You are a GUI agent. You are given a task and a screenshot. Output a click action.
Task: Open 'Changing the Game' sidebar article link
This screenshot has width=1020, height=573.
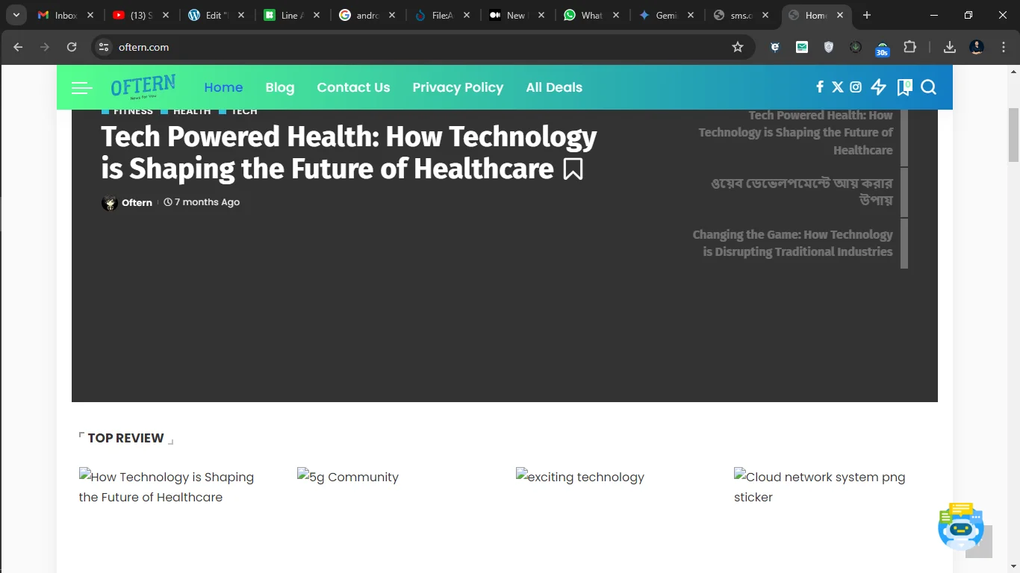click(793, 242)
